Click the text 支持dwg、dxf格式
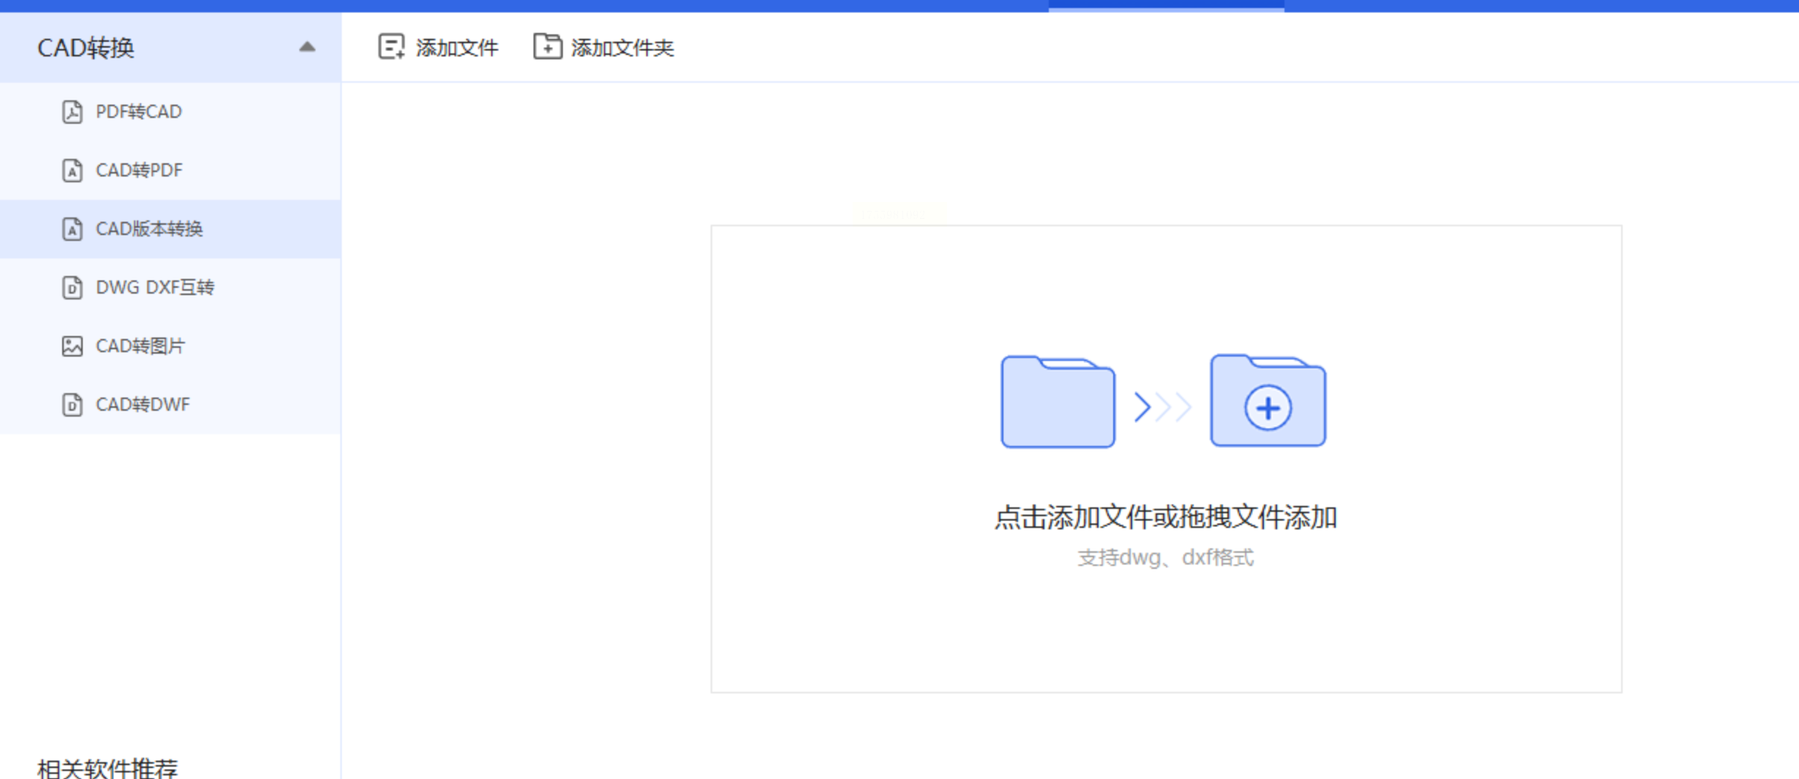 [x=1165, y=558]
